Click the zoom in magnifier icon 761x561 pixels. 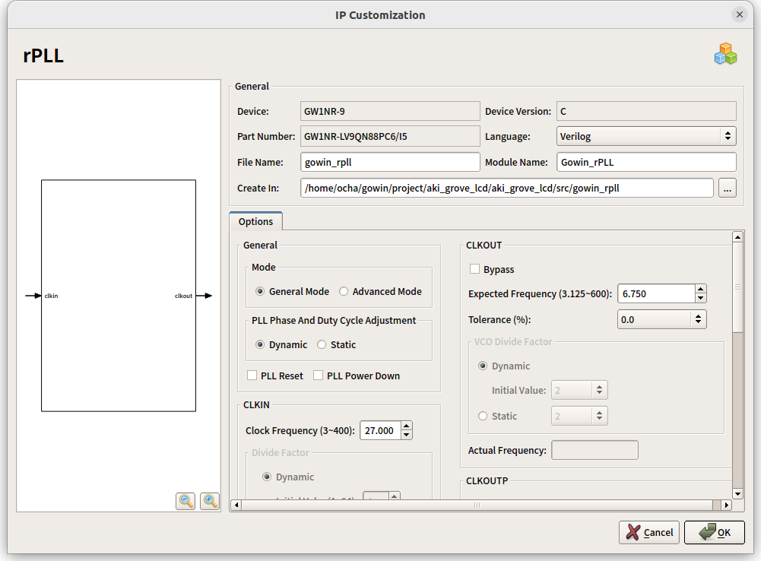[x=210, y=501]
